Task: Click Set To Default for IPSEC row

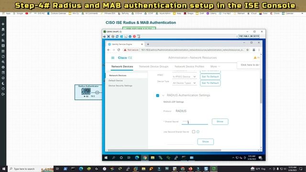Action: (x=210, y=76)
